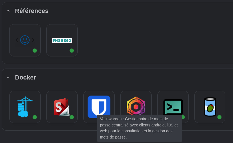
Task: Collapse the Références section chevron
Action: coord(8,11)
